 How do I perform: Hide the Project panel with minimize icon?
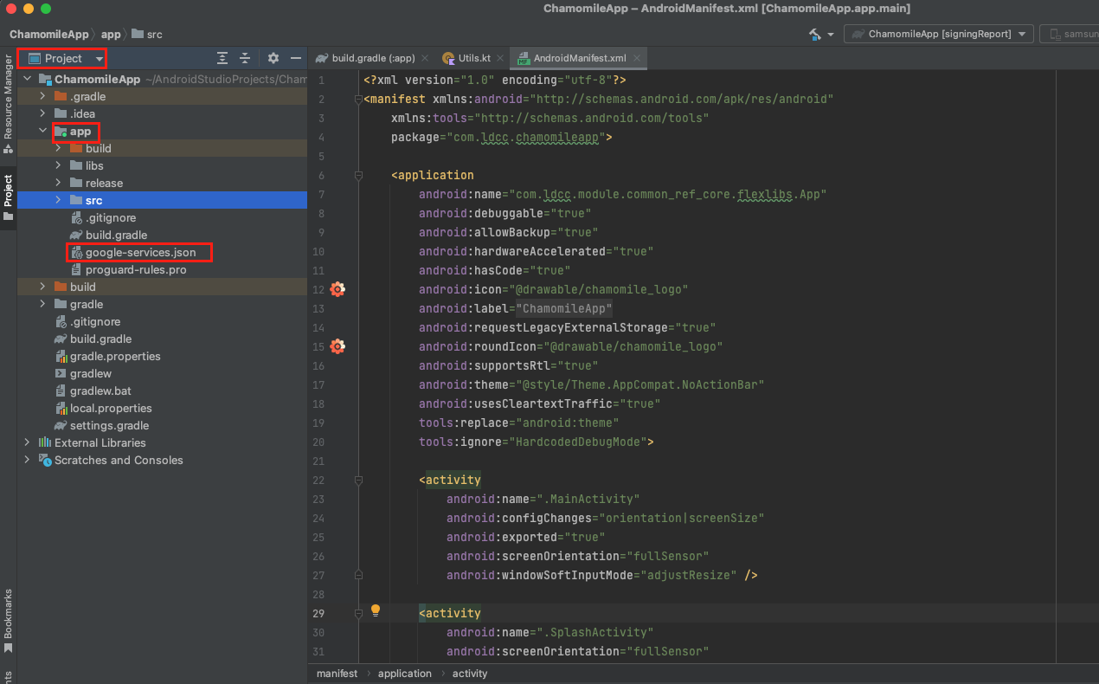coord(296,58)
